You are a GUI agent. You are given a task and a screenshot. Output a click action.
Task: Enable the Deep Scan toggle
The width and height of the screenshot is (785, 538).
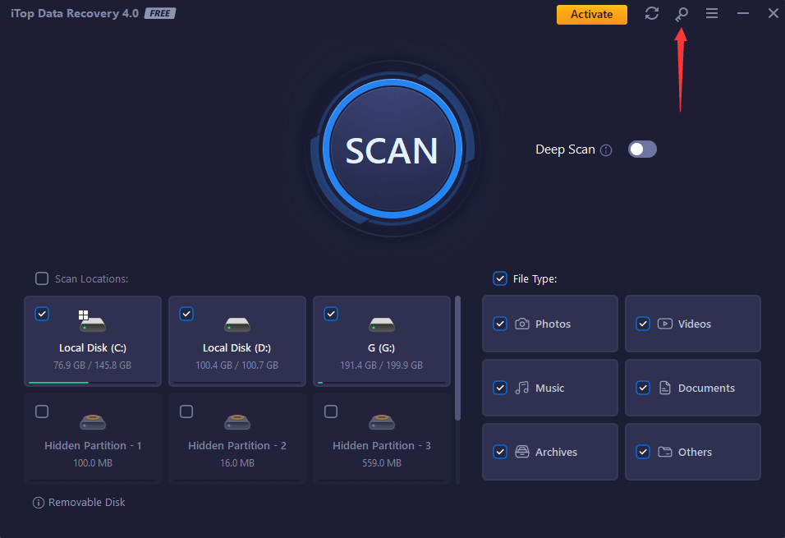click(641, 149)
